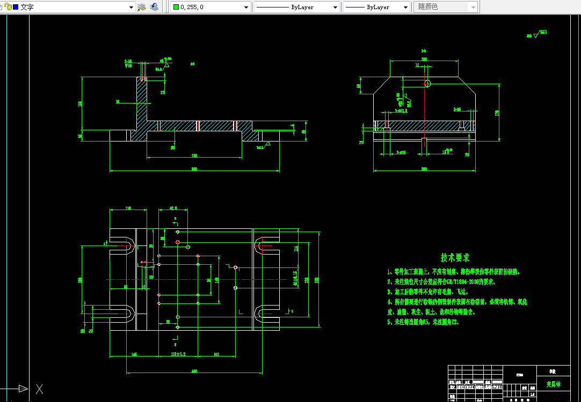Select the 夹具体 title block text
Image resolution: width=581 pixels, height=402 pixels.
(x=553, y=384)
